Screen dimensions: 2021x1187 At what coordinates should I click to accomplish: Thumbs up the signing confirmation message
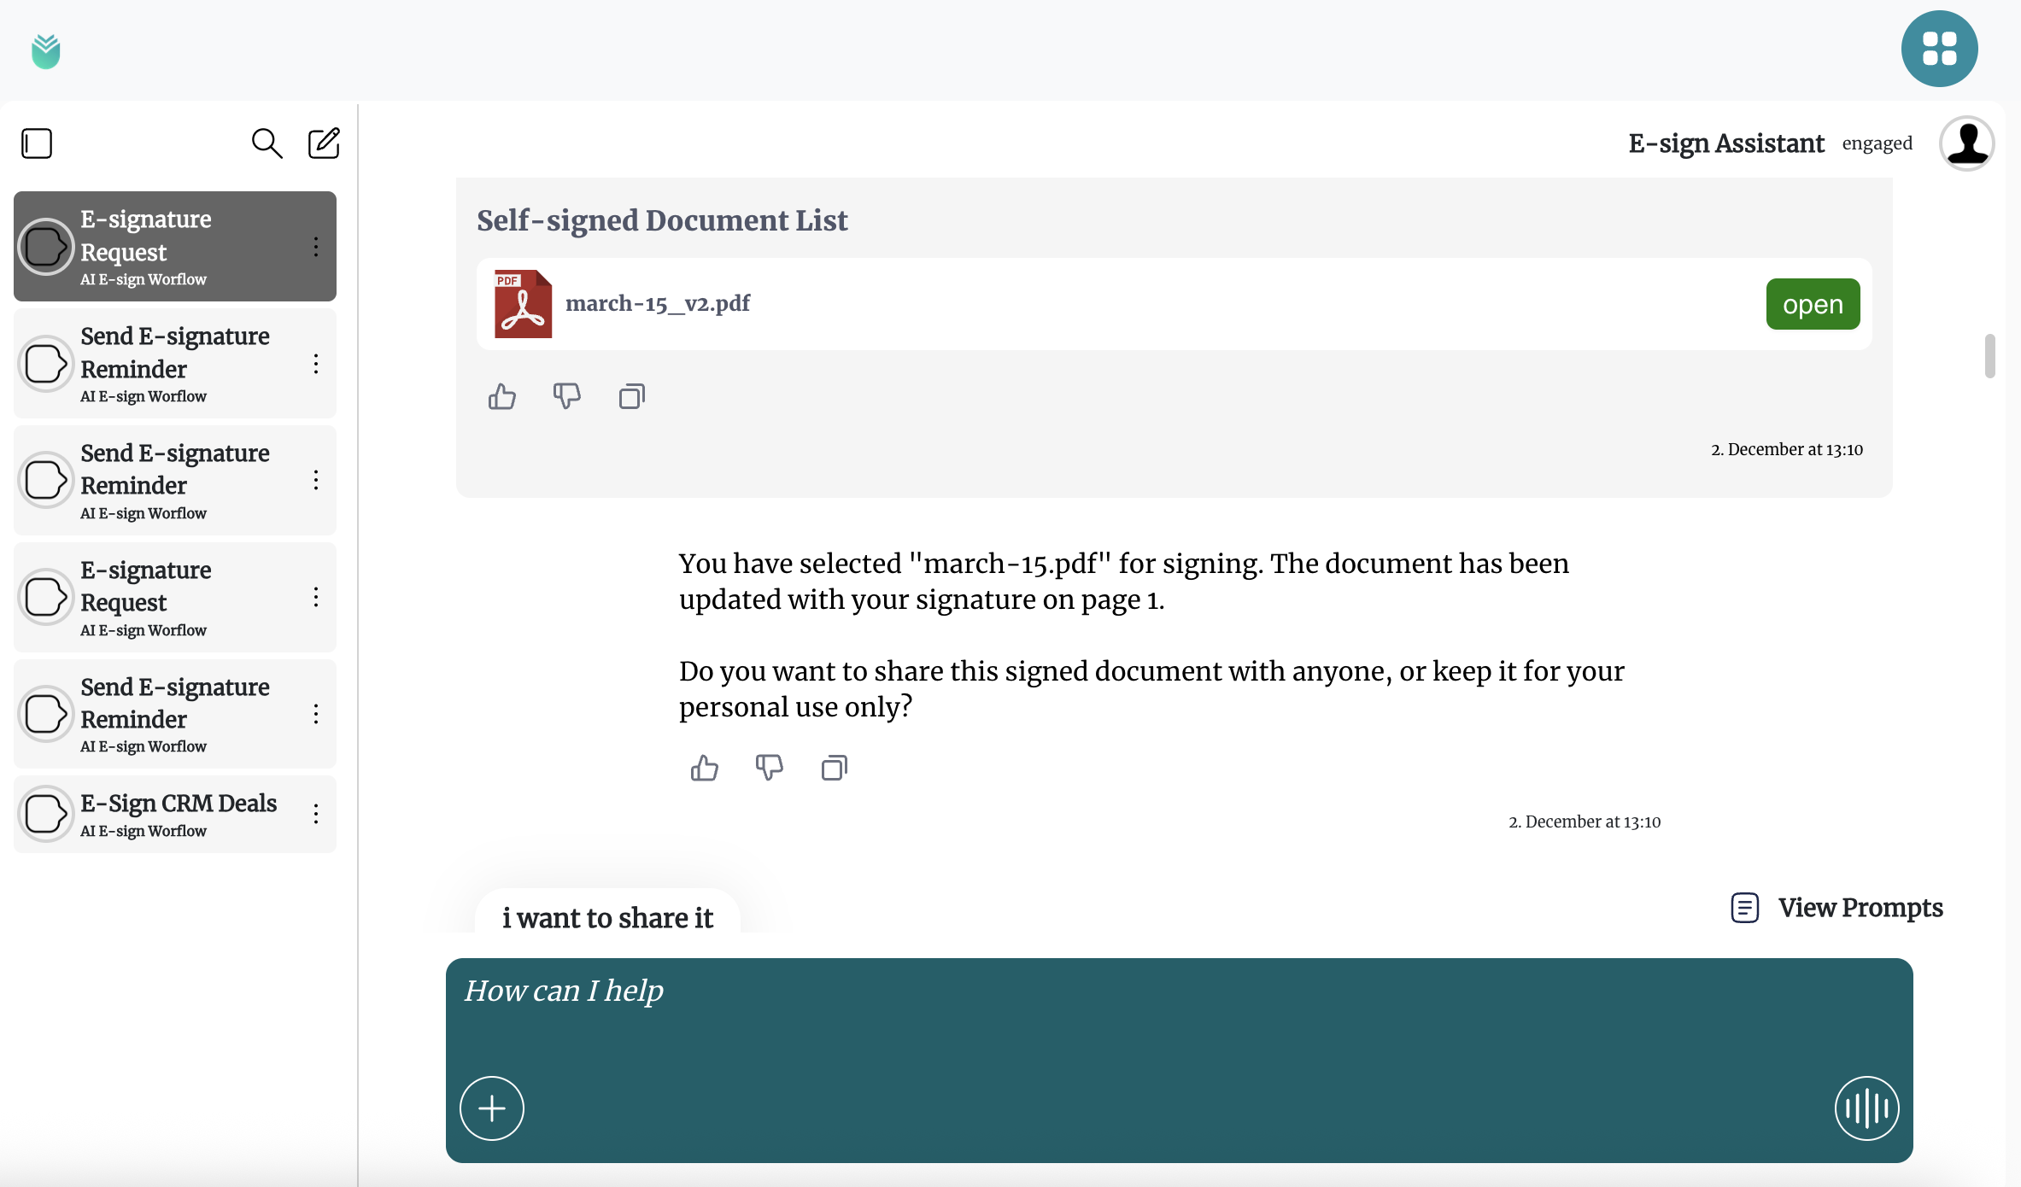[705, 768]
